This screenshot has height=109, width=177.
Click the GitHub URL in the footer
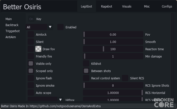click(65, 106)
